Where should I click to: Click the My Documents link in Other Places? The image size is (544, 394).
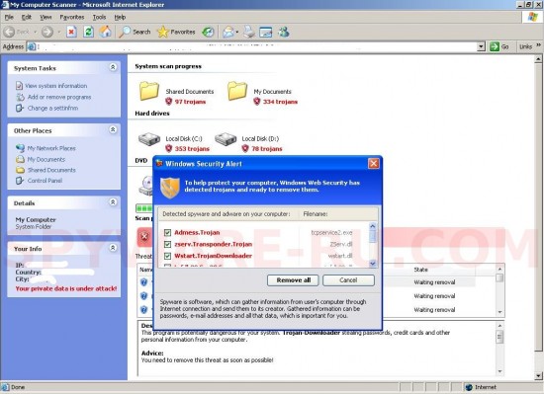(46, 159)
